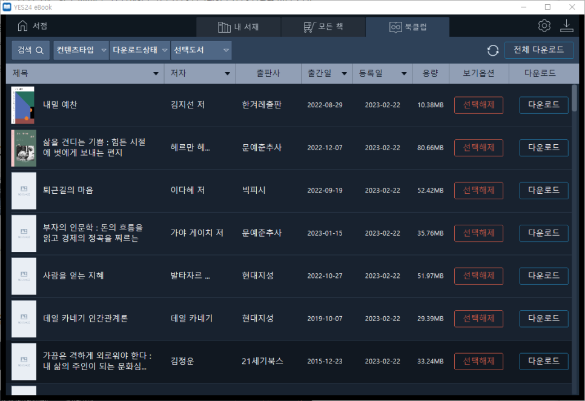Click the 가끔은 격하게 외로워야 한다 placeholder cover
This screenshot has height=401, width=585.
[x=24, y=362]
